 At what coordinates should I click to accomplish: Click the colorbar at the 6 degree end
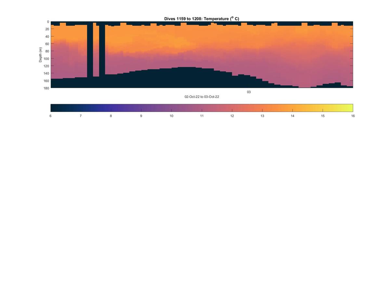point(52,108)
